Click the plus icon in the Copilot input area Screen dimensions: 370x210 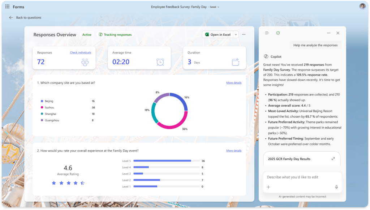[268, 187]
